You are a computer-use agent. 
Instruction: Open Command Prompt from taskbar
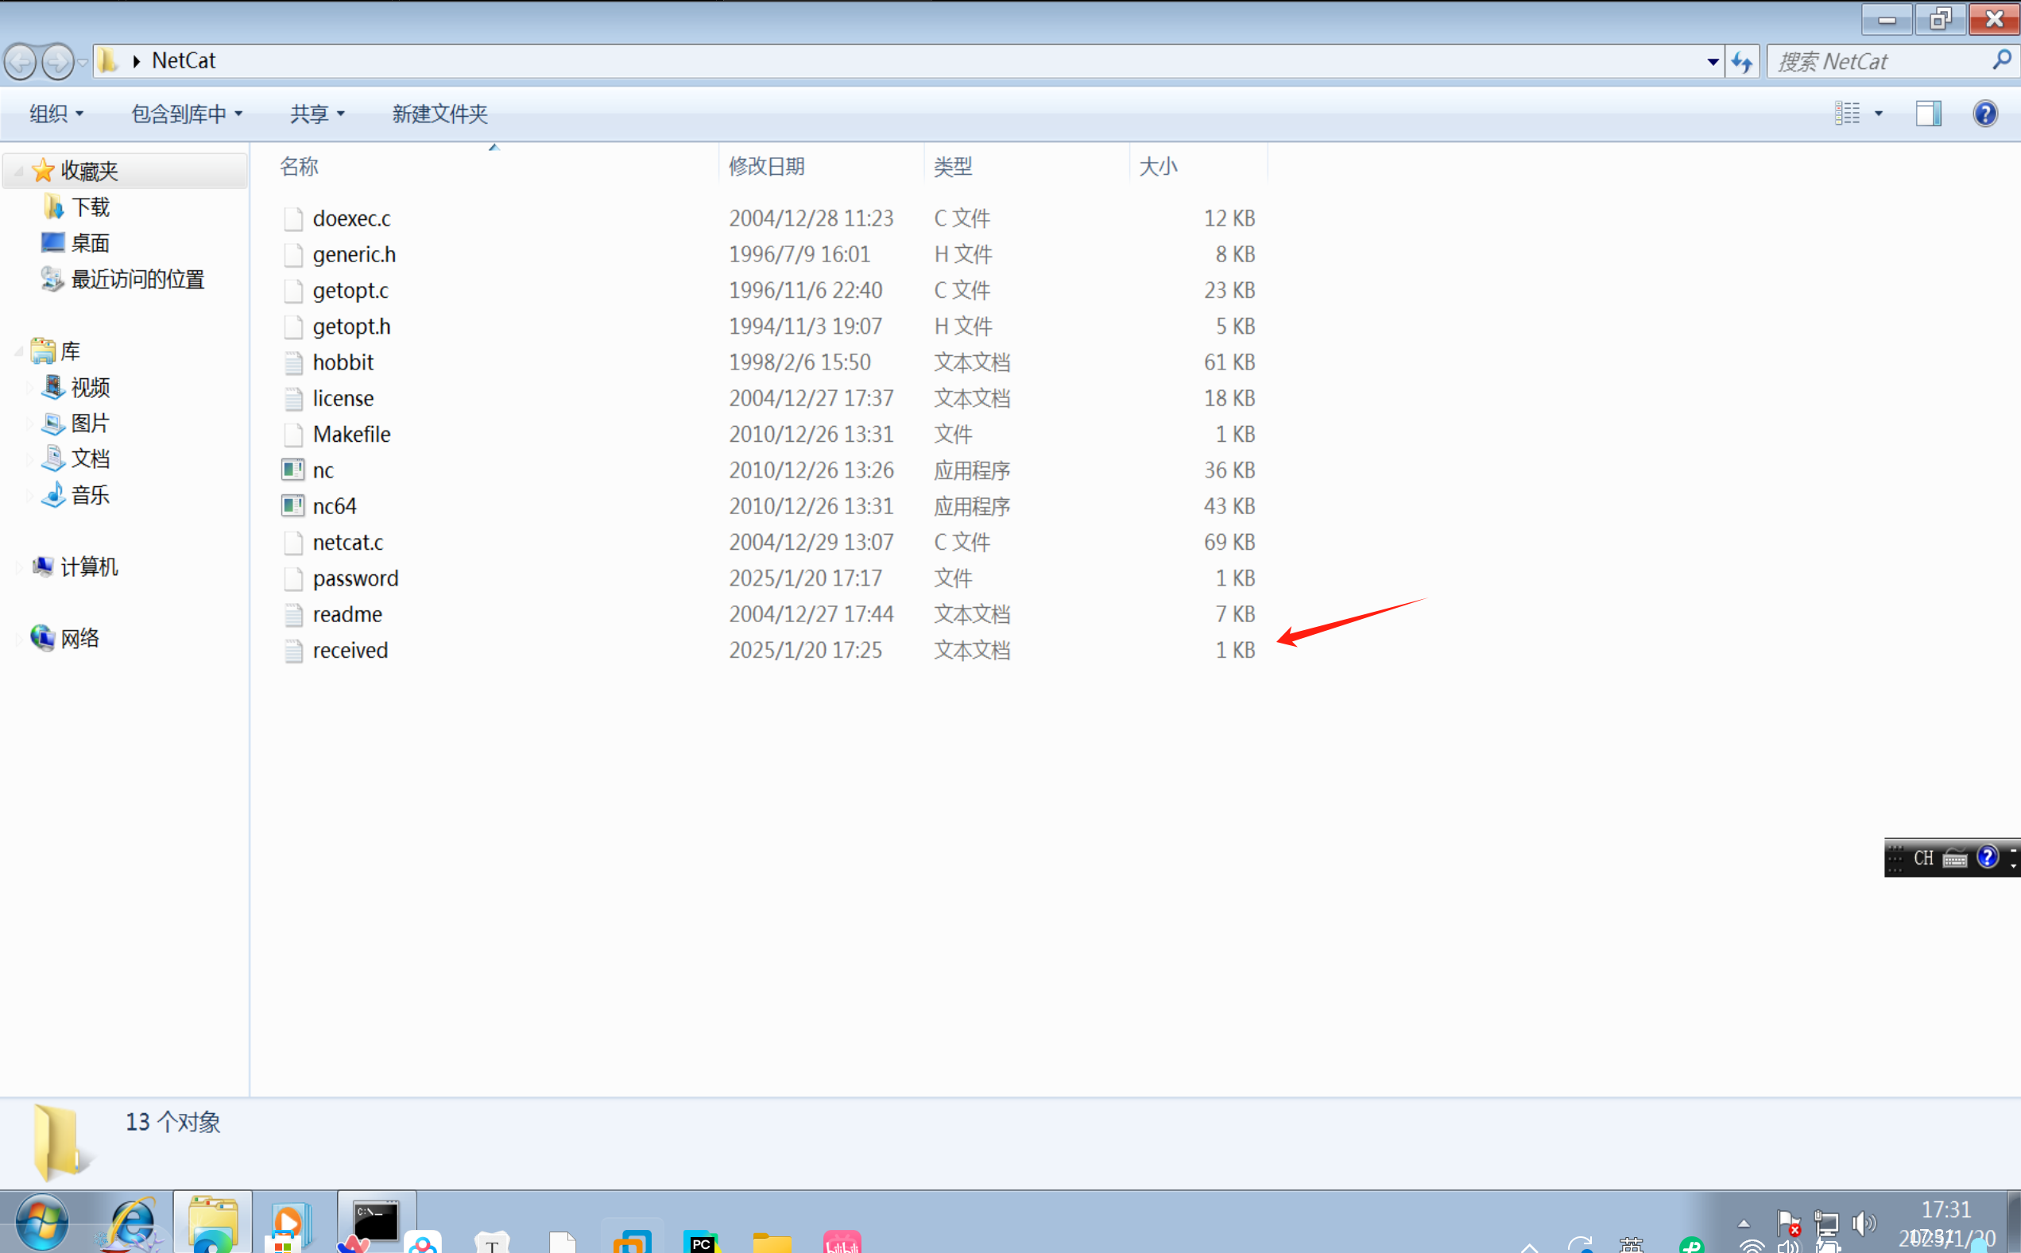tap(376, 1222)
